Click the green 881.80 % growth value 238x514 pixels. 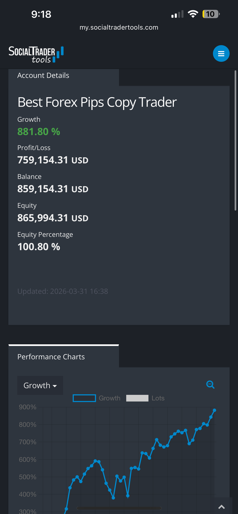(x=39, y=132)
